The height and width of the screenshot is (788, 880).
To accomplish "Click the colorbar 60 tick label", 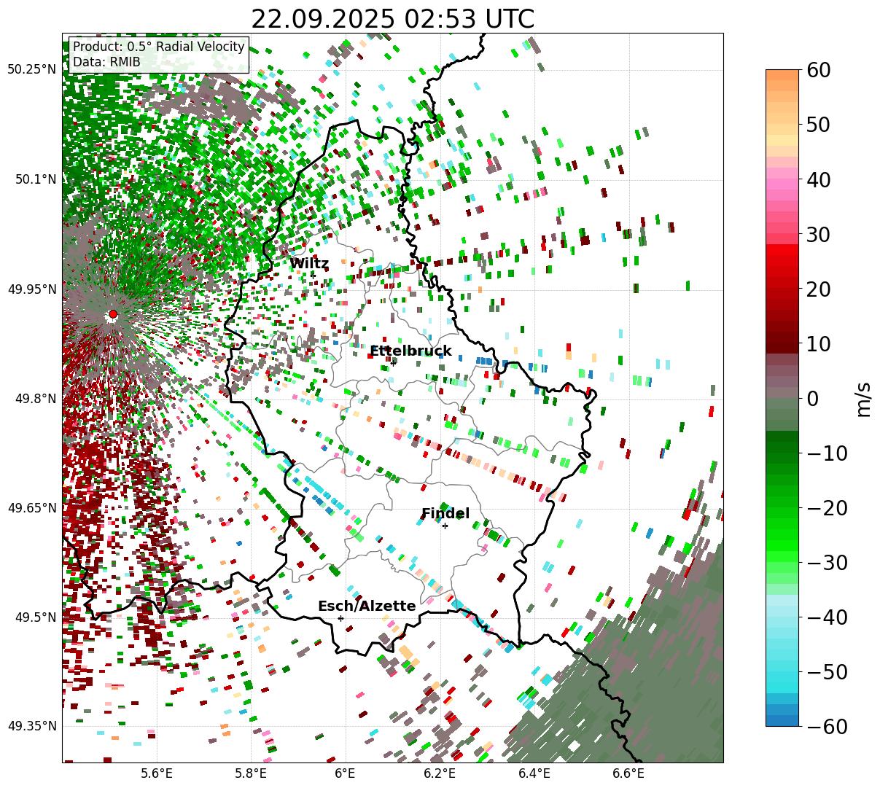I will (818, 70).
